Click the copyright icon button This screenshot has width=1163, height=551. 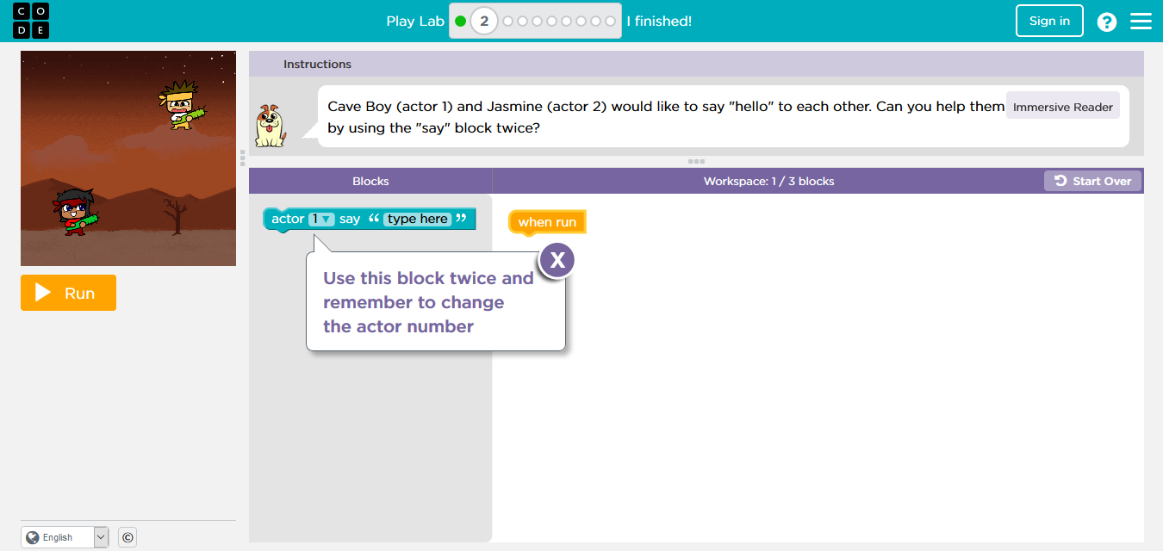pyautogui.click(x=127, y=537)
